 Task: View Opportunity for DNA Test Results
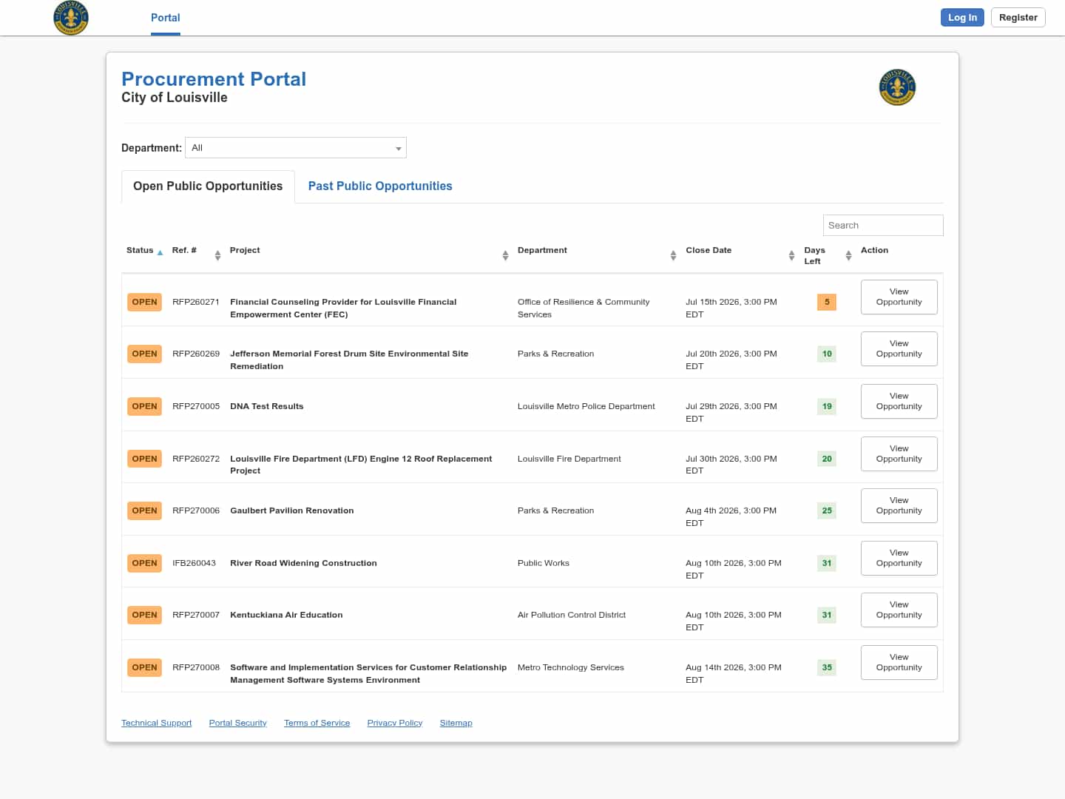[899, 401]
